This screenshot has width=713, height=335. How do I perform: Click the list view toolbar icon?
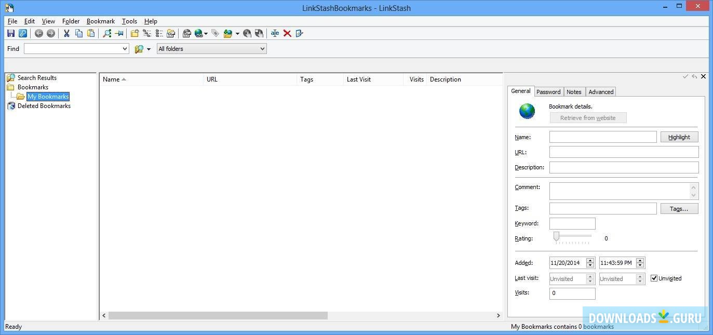159,33
